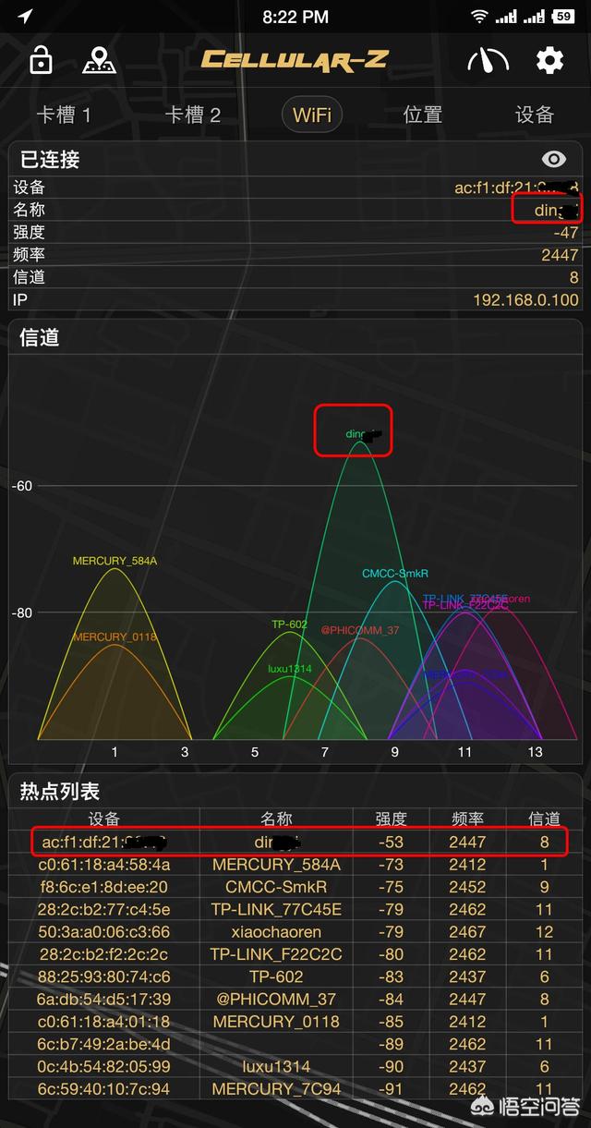Select TP-LINK_77C45E in hotspot list

(x=276, y=910)
